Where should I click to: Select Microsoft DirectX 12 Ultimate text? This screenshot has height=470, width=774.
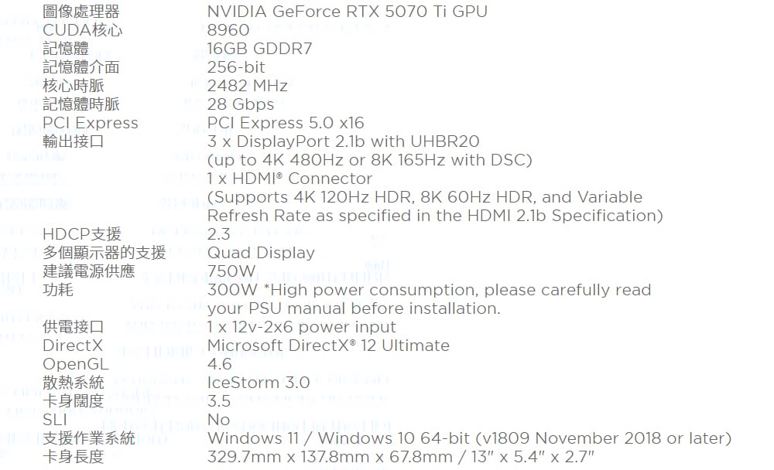click(328, 346)
